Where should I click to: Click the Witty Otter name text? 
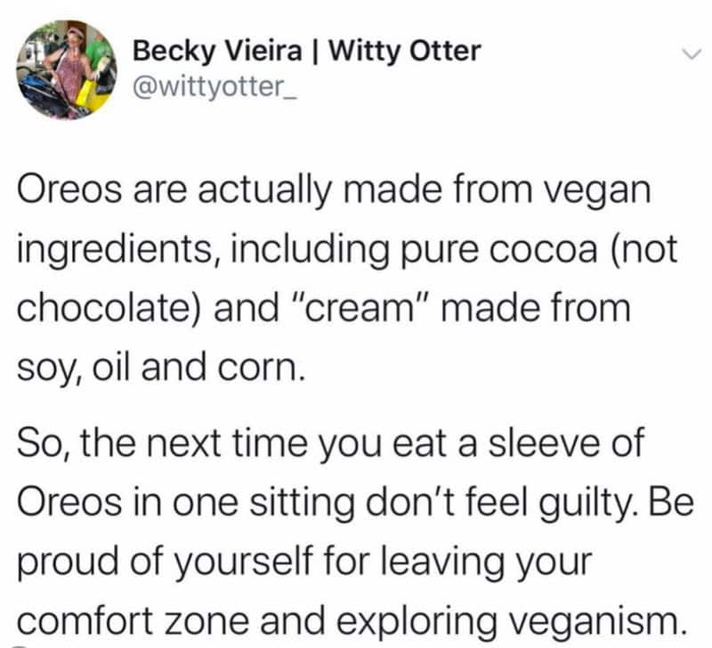click(405, 51)
